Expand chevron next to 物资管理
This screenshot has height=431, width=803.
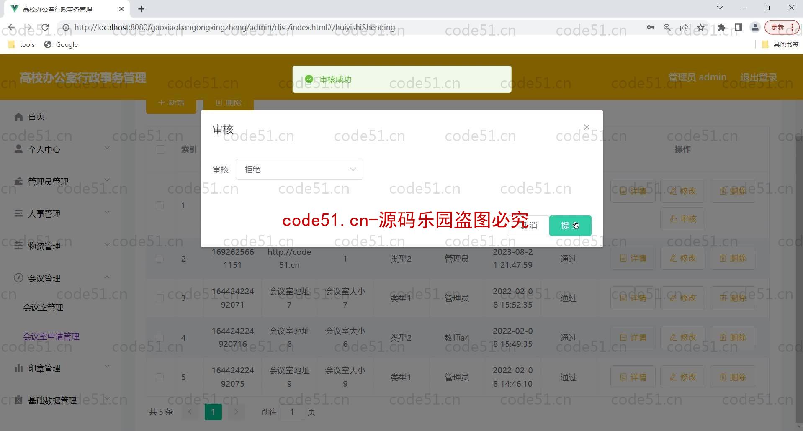(107, 244)
